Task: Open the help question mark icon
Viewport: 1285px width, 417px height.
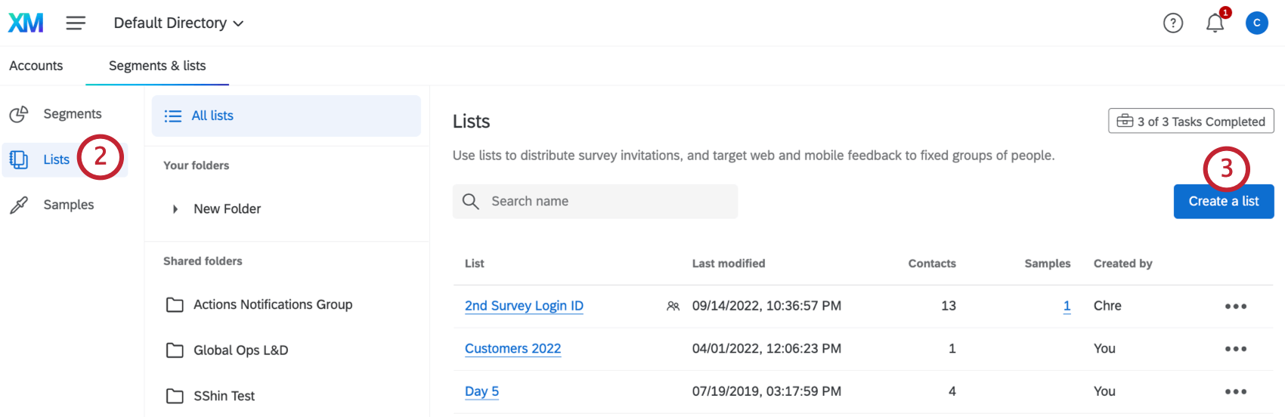Action: coord(1172,23)
